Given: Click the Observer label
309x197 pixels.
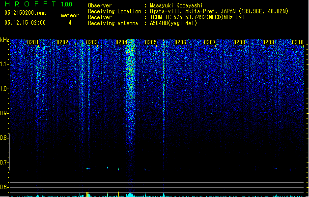Looking at the screenshot, I should pyautogui.click(x=100, y=5).
